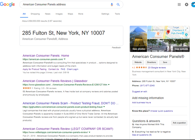Click the Questions & answers heading
This screenshot has width=195, height=140.
pos(146,121)
